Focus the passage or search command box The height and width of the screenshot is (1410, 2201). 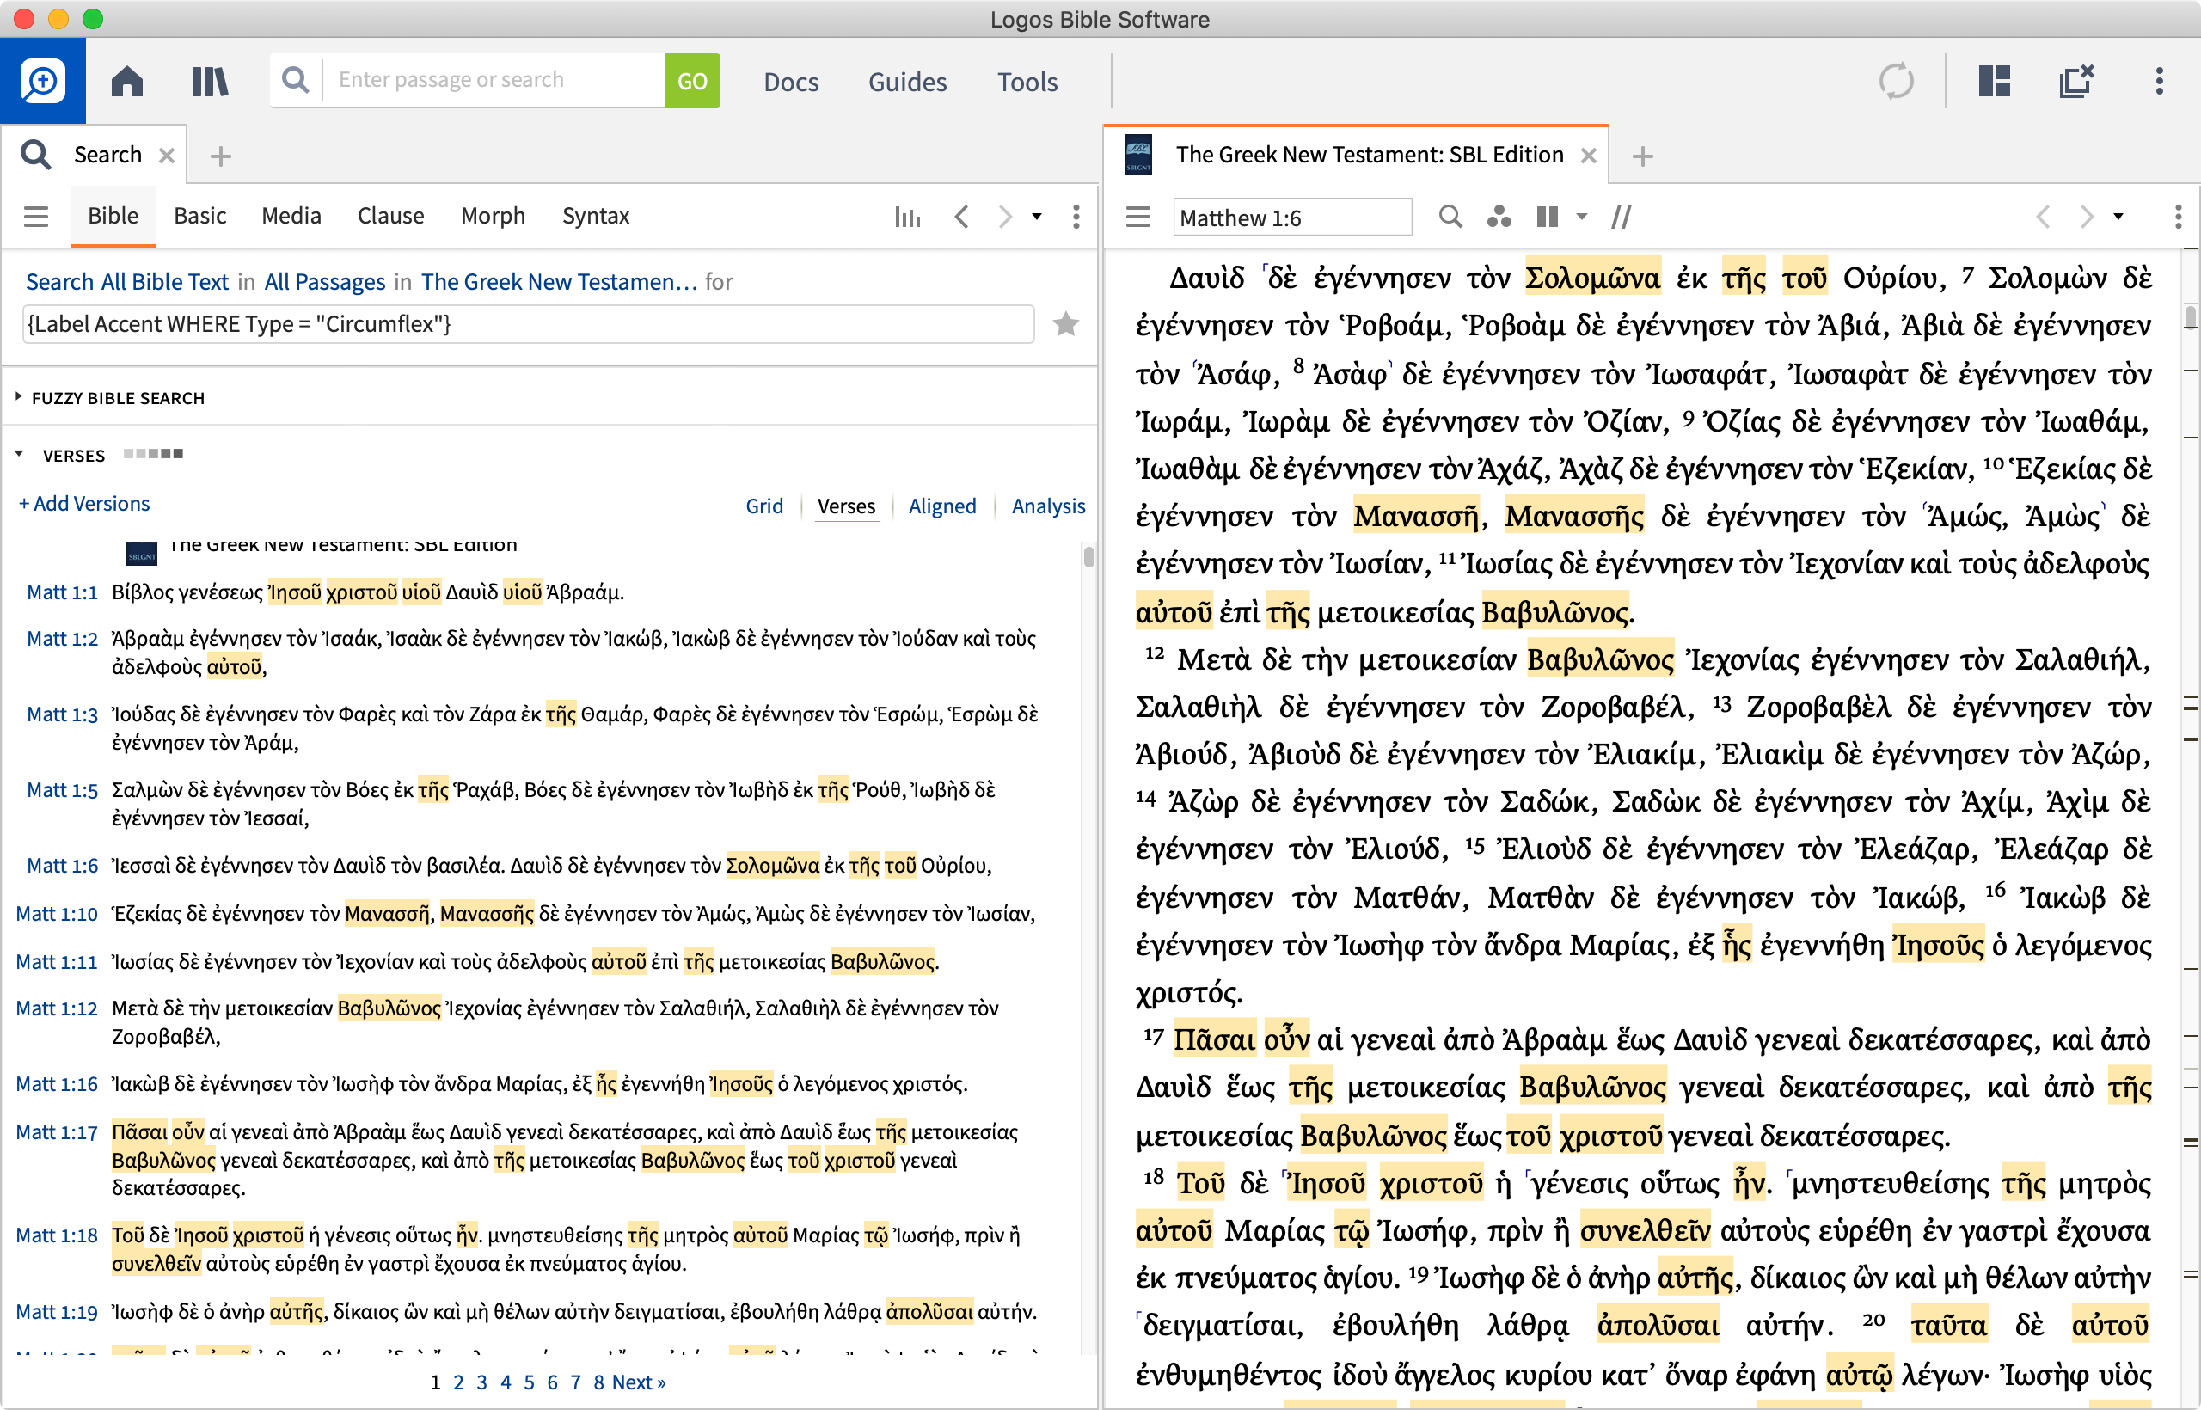[x=494, y=80]
